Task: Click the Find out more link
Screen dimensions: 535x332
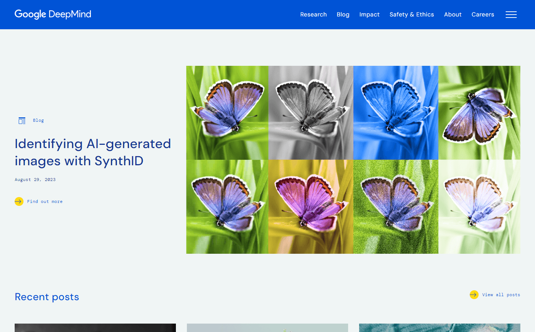Action: point(45,201)
